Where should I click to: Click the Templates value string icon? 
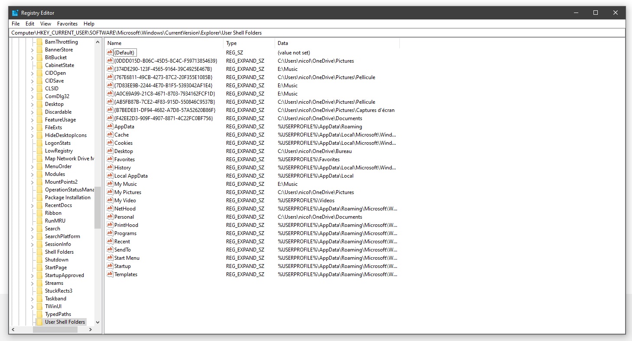coord(110,274)
